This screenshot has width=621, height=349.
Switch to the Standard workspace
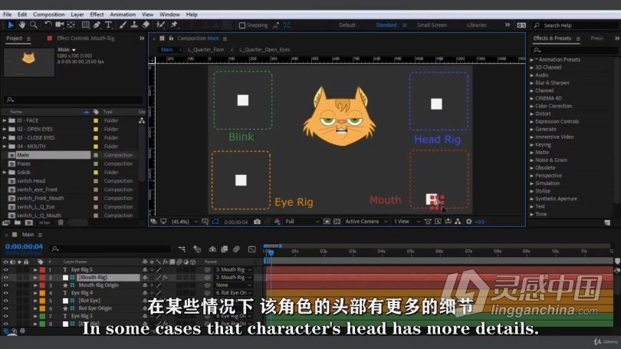pyautogui.click(x=386, y=25)
